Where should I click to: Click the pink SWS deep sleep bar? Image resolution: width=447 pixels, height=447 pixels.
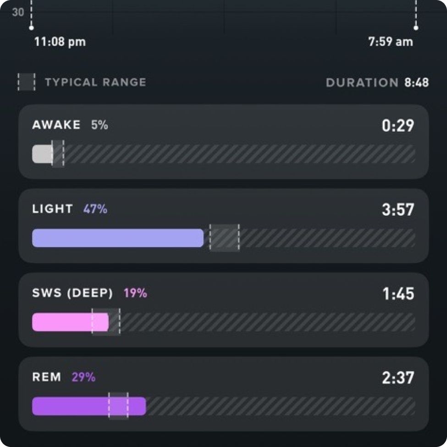tap(70, 322)
